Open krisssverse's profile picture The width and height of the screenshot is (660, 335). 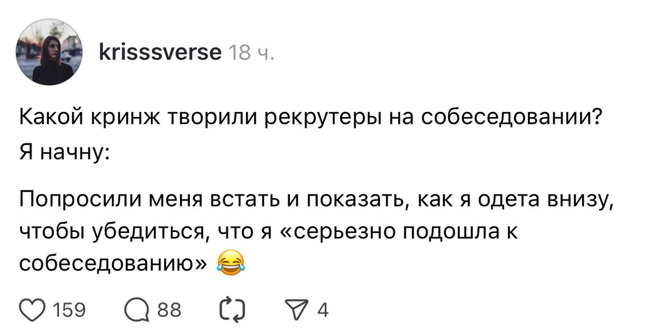coord(49,52)
